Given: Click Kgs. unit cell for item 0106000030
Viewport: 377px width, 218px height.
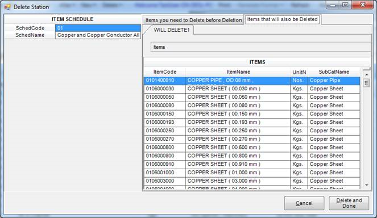Looking at the screenshot, I should pos(299,89).
